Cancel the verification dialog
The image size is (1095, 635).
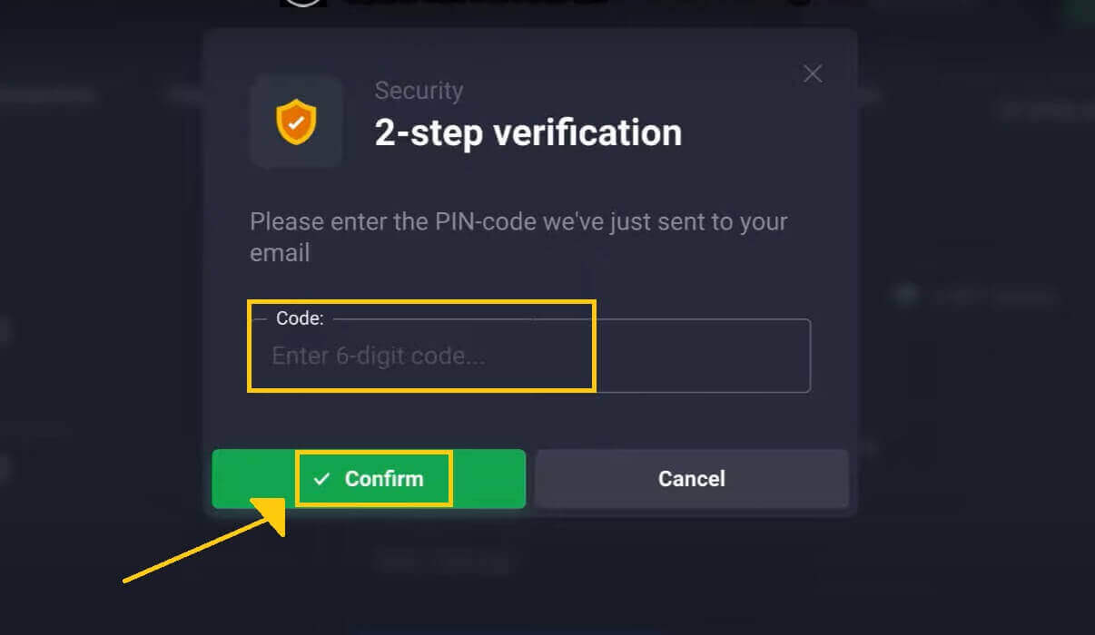click(691, 479)
